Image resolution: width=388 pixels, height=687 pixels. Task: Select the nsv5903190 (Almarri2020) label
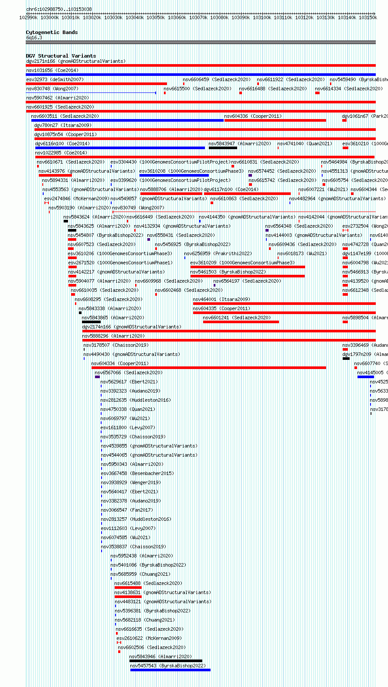[80, 208]
